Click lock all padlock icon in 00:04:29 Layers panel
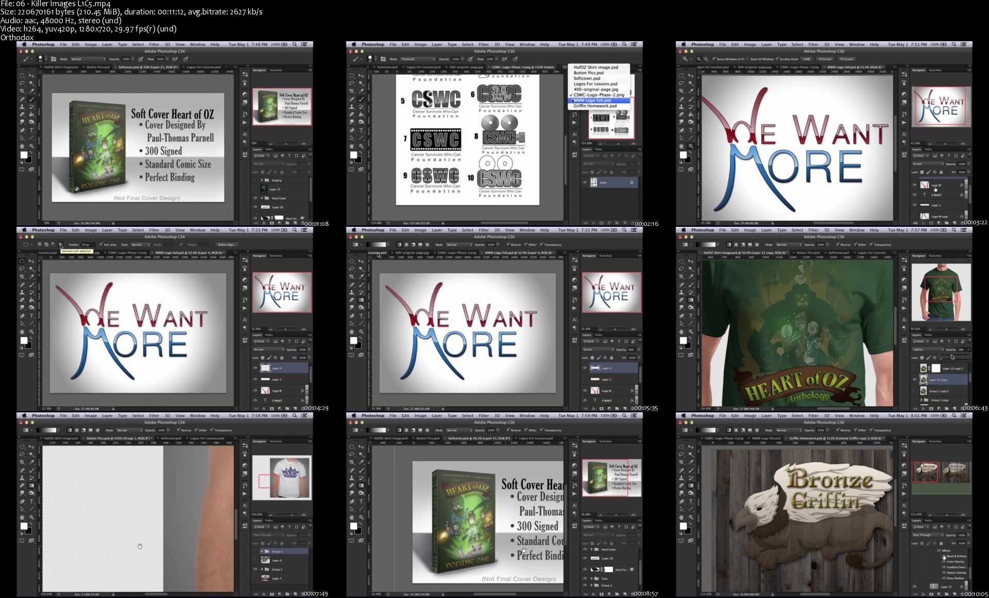 [282, 358]
